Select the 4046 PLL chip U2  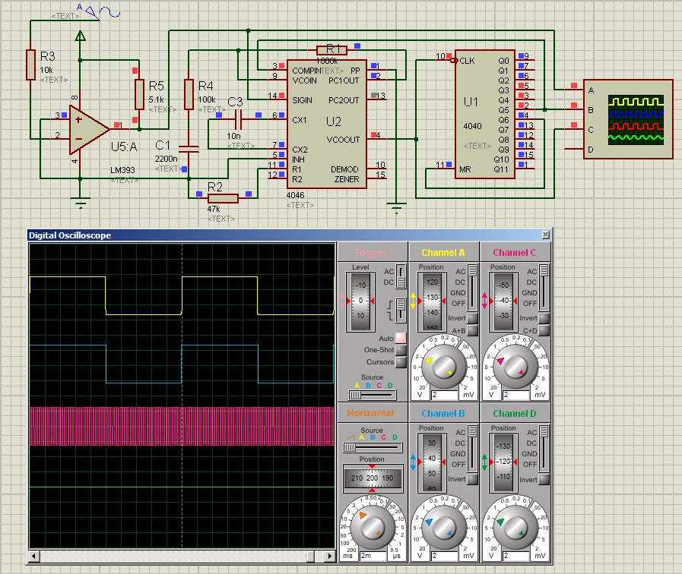[326, 125]
